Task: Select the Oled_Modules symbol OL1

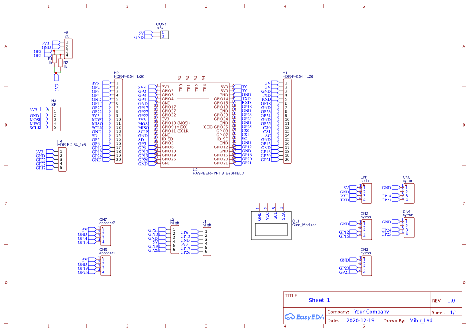Action: tap(271, 230)
